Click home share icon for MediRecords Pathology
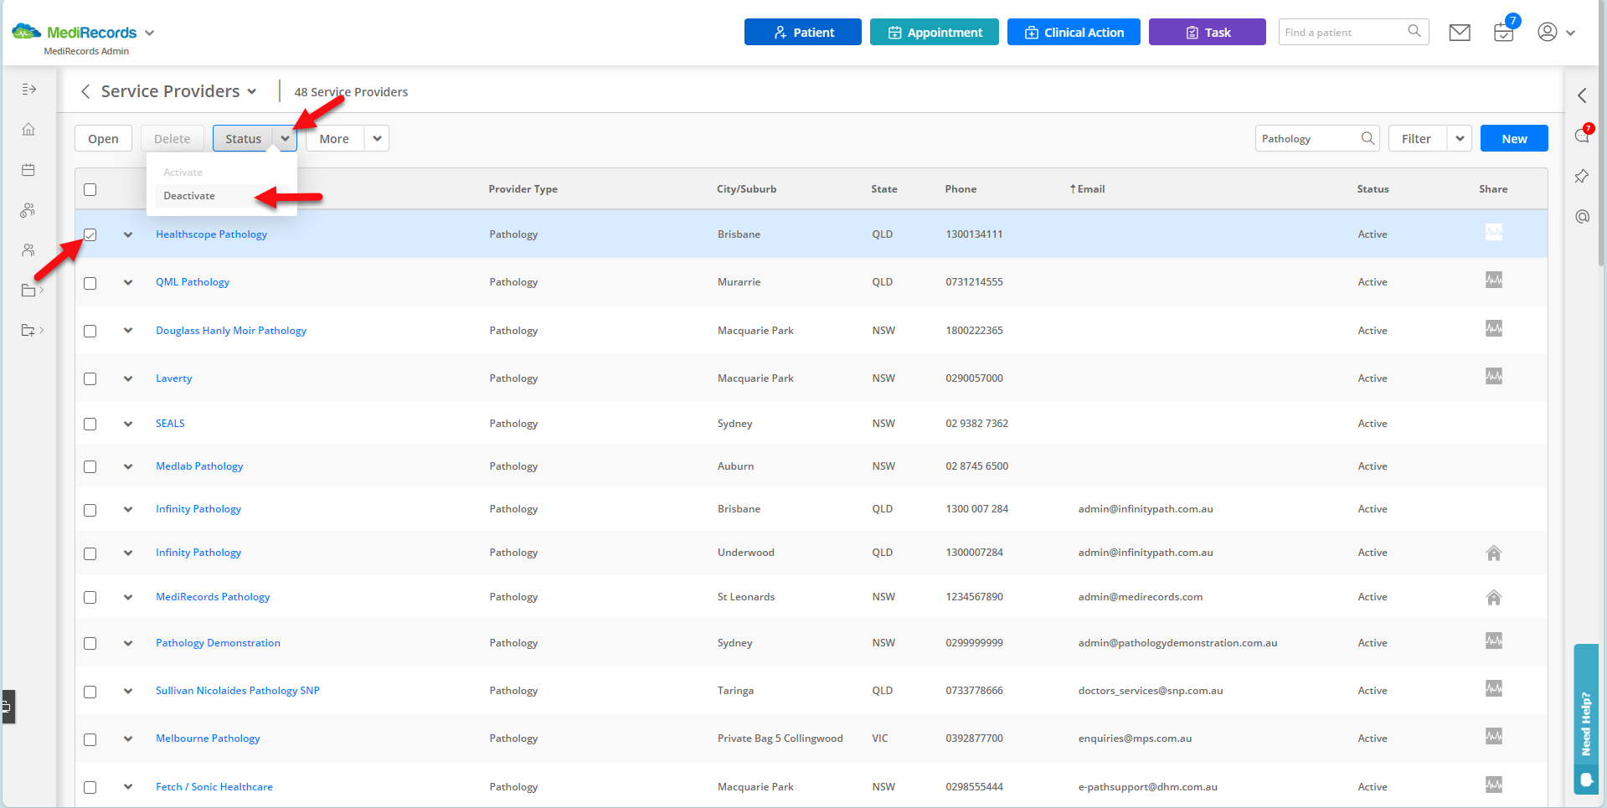The height and width of the screenshot is (808, 1607). 1494,597
